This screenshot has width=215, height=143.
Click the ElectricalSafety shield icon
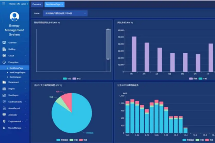click(4, 102)
